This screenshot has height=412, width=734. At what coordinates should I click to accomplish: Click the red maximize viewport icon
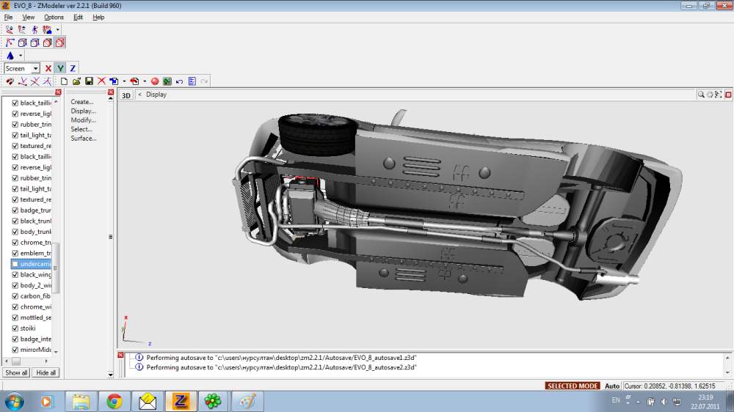(x=728, y=95)
